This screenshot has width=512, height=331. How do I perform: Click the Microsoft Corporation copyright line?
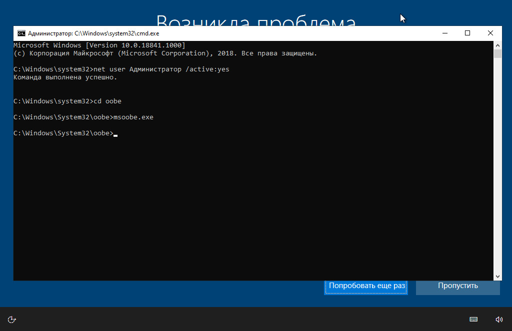pos(165,53)
